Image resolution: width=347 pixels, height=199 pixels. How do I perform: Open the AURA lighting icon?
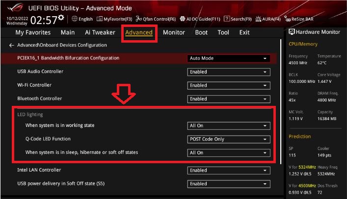(258, 19)
